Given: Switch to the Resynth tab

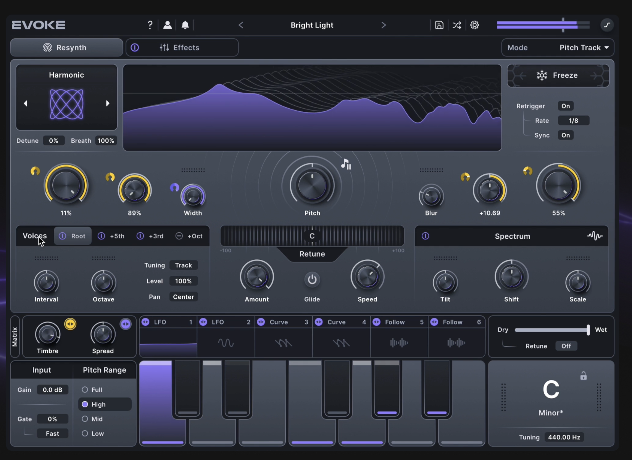Looking at the screenshot, I should click(66, 48).
